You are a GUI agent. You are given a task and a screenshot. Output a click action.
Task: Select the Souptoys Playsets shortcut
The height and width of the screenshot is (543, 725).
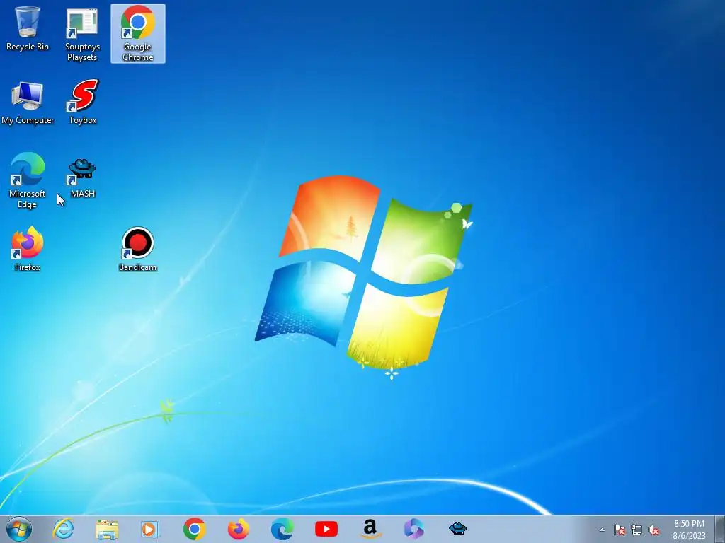[82, 35]
